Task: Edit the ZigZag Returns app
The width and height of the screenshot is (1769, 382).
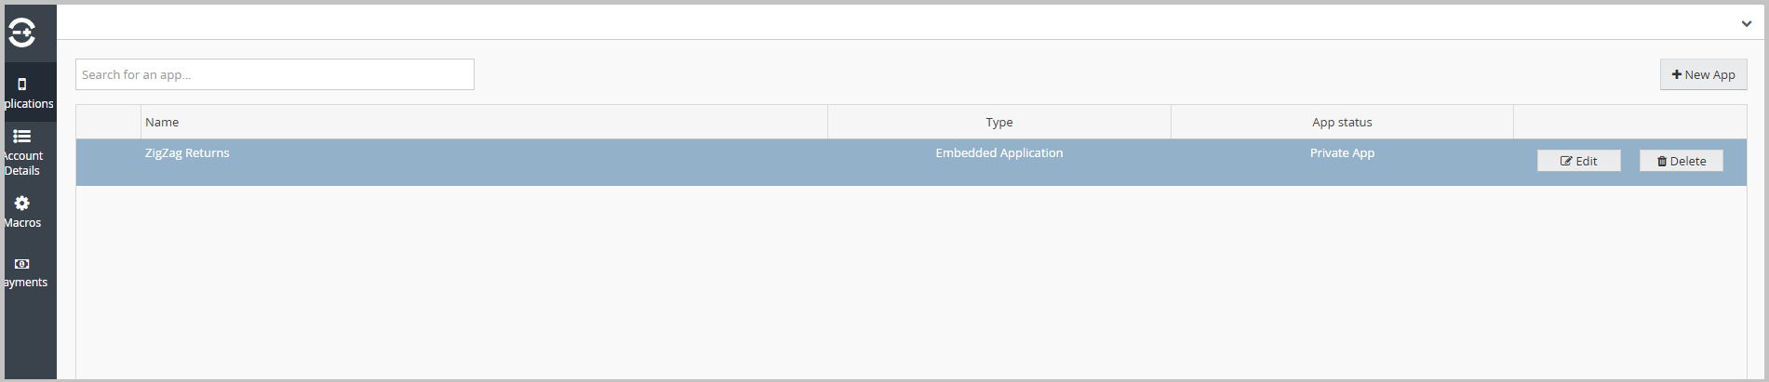Action: click(x=1578, y=161)
